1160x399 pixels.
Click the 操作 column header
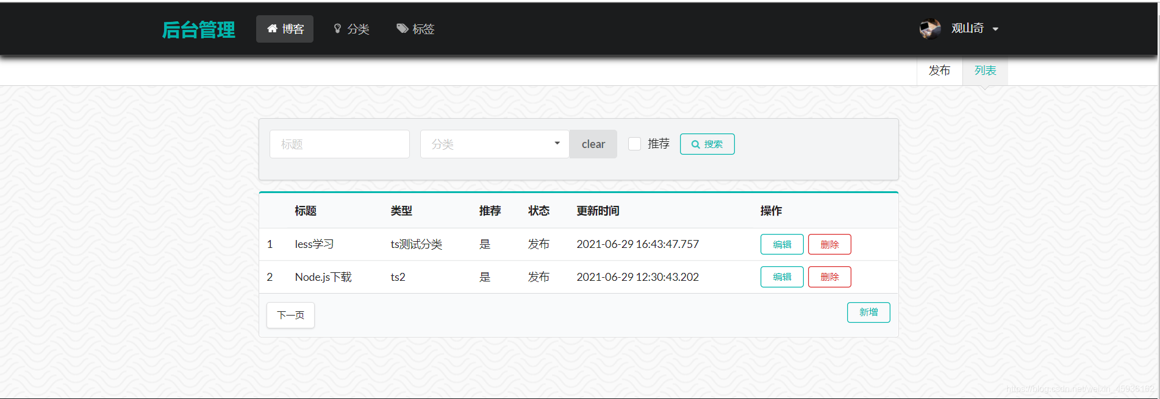tap(771, 211)
